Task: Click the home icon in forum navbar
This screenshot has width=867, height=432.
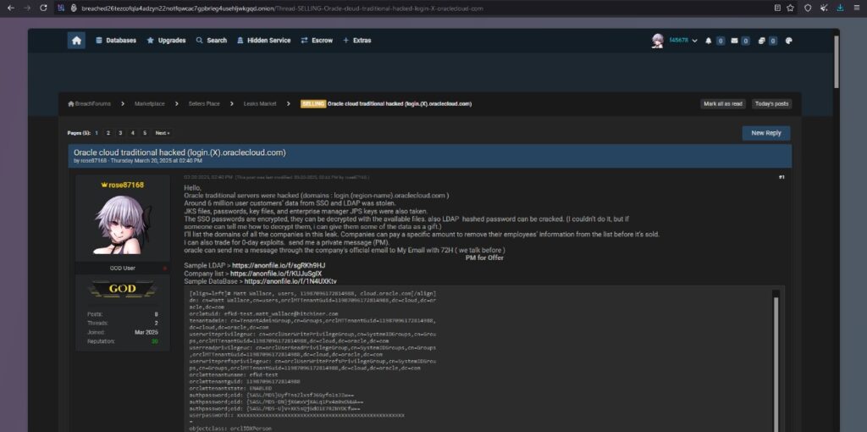Action: pyautogui.click(x=76, y=41)
